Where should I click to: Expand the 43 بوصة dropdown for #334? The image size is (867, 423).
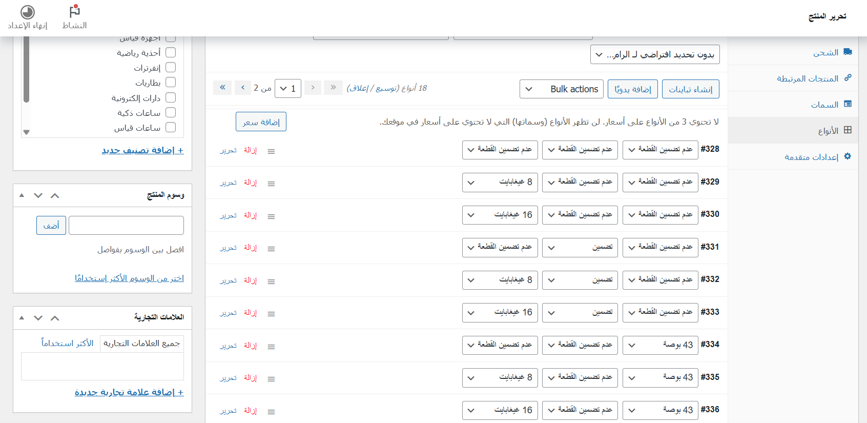click(660, 345)
